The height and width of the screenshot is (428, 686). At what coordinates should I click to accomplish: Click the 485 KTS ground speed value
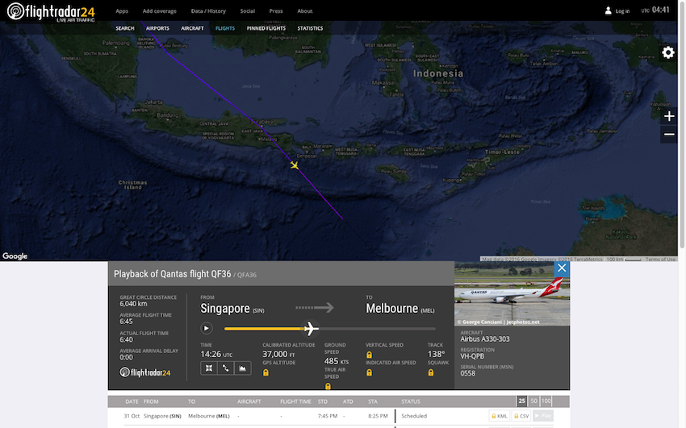point(337,361)
